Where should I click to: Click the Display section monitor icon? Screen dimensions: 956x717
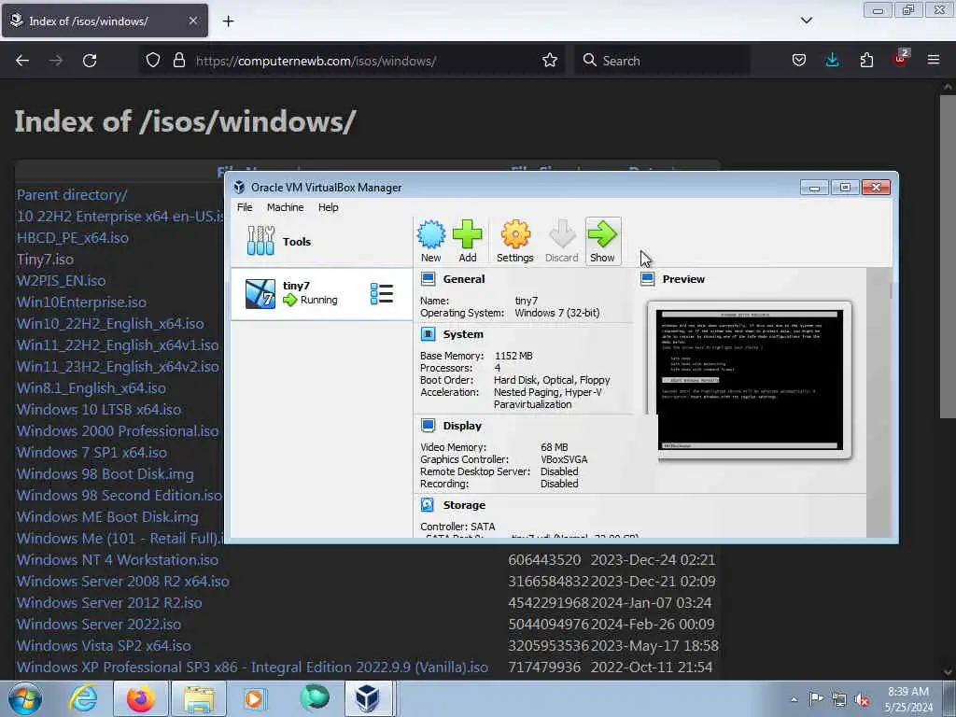[428, 426]
